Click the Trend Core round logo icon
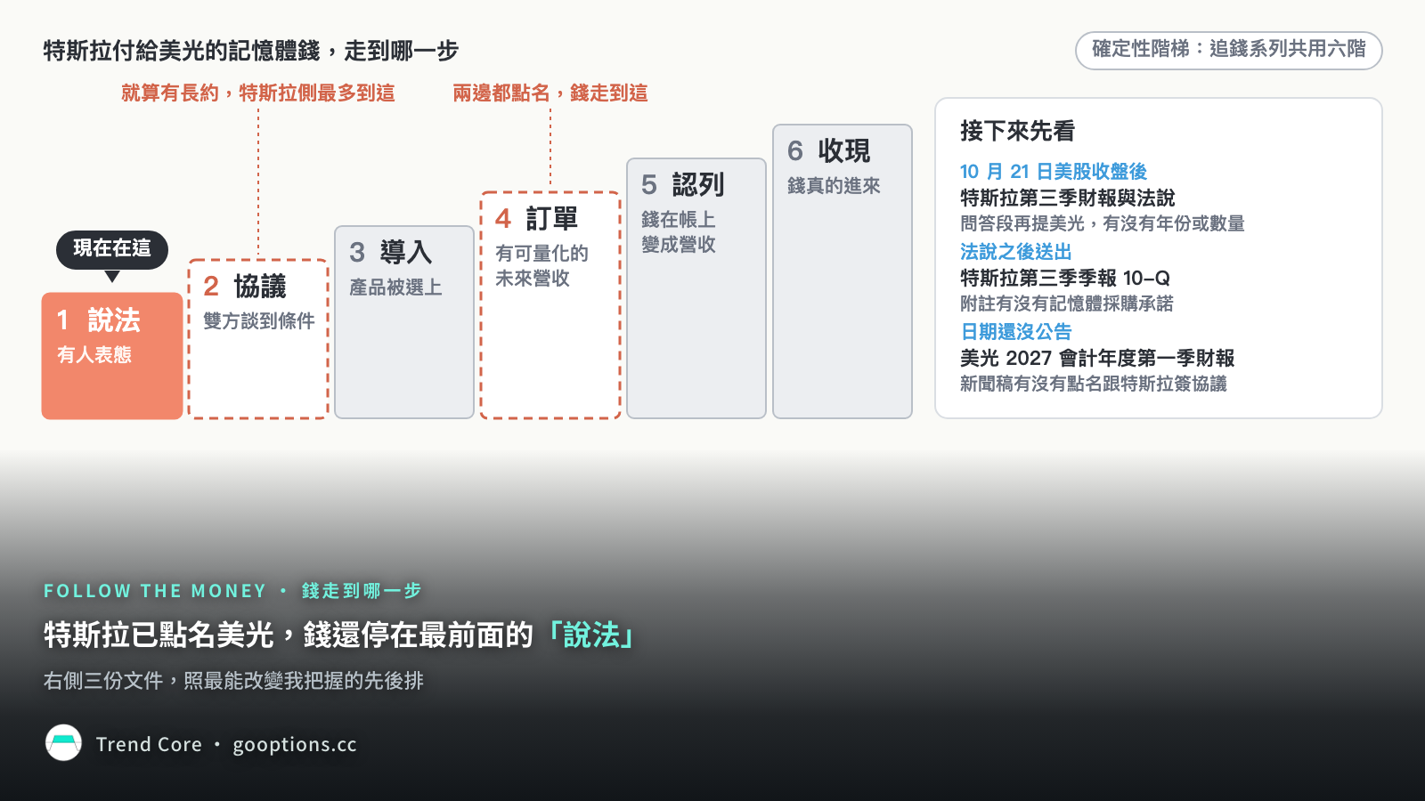The height and width of the screenshot is (801, 1425). click(63, 743)
